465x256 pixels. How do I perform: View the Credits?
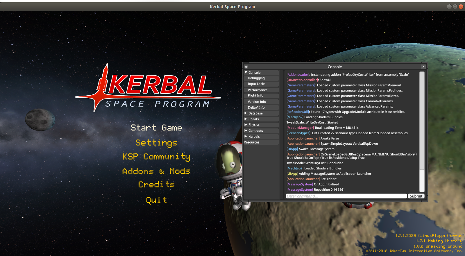pos(156,185)
